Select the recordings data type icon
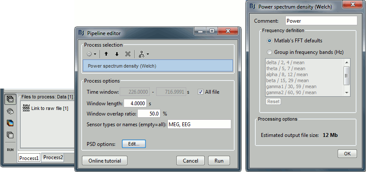Image resolution: width=366 pixels, height=172 pixels. [x=10, y=99]
